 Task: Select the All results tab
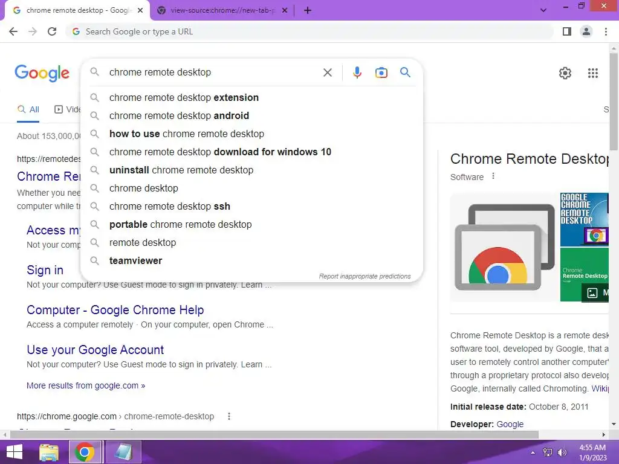28,110
